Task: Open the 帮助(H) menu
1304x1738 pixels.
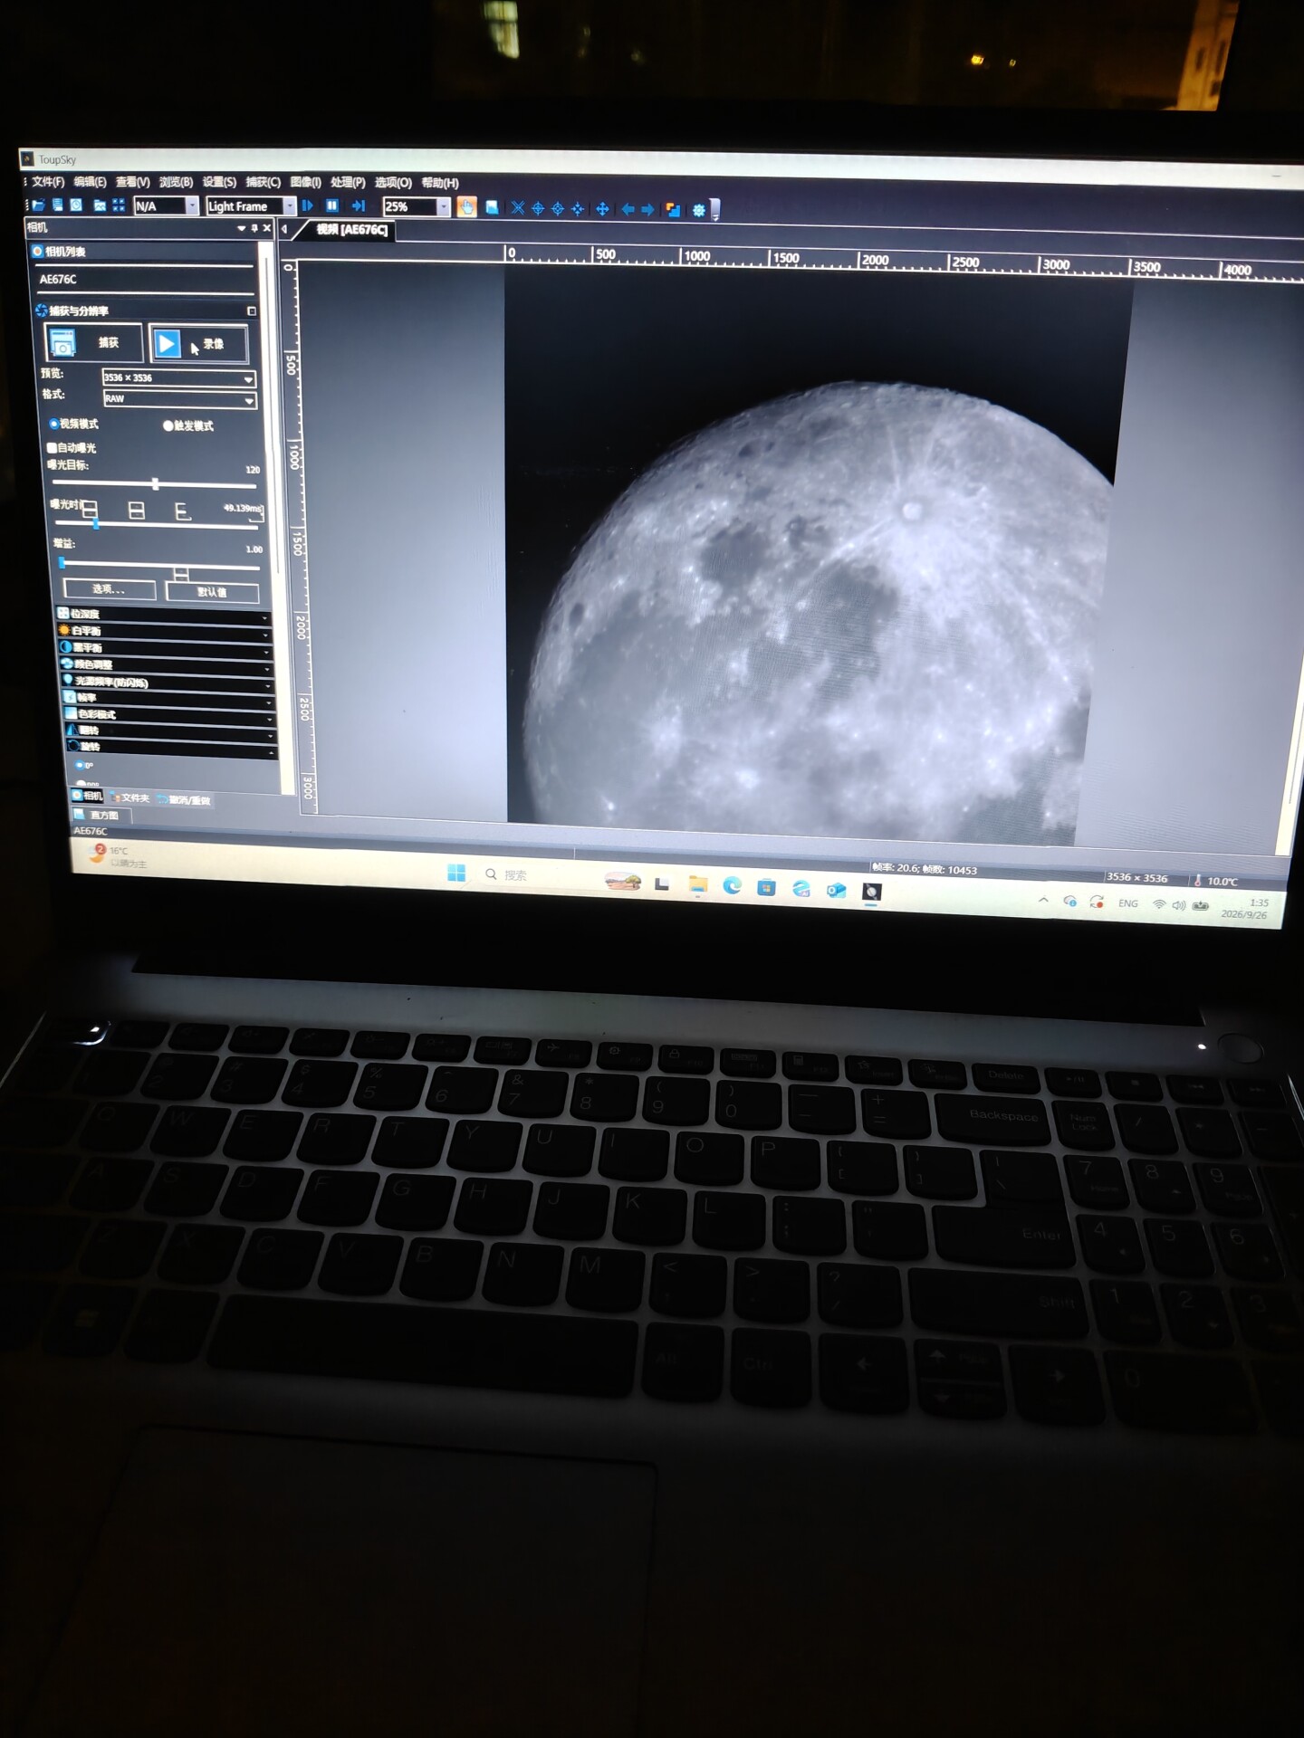Action: [440, 184]
